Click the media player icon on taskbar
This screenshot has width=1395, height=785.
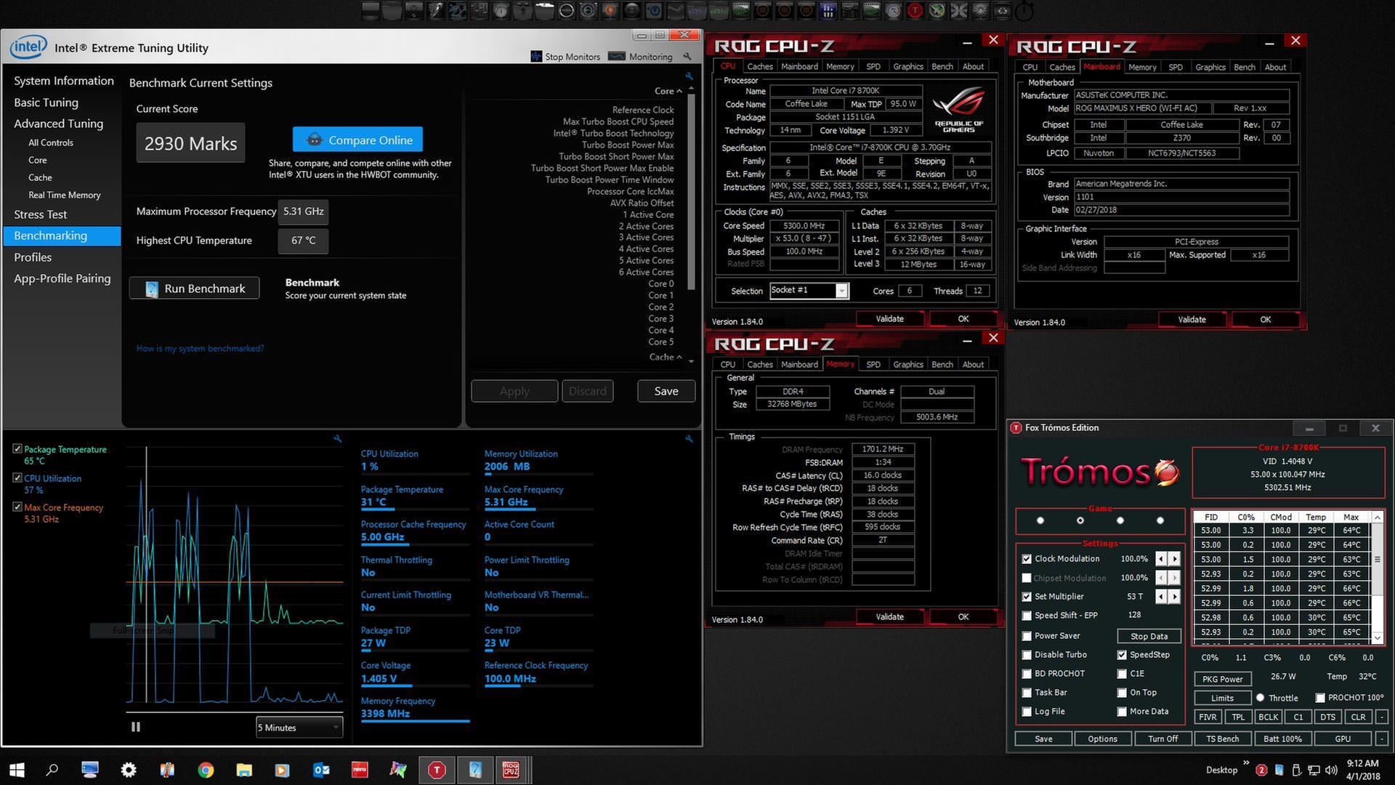pos(282,770)
